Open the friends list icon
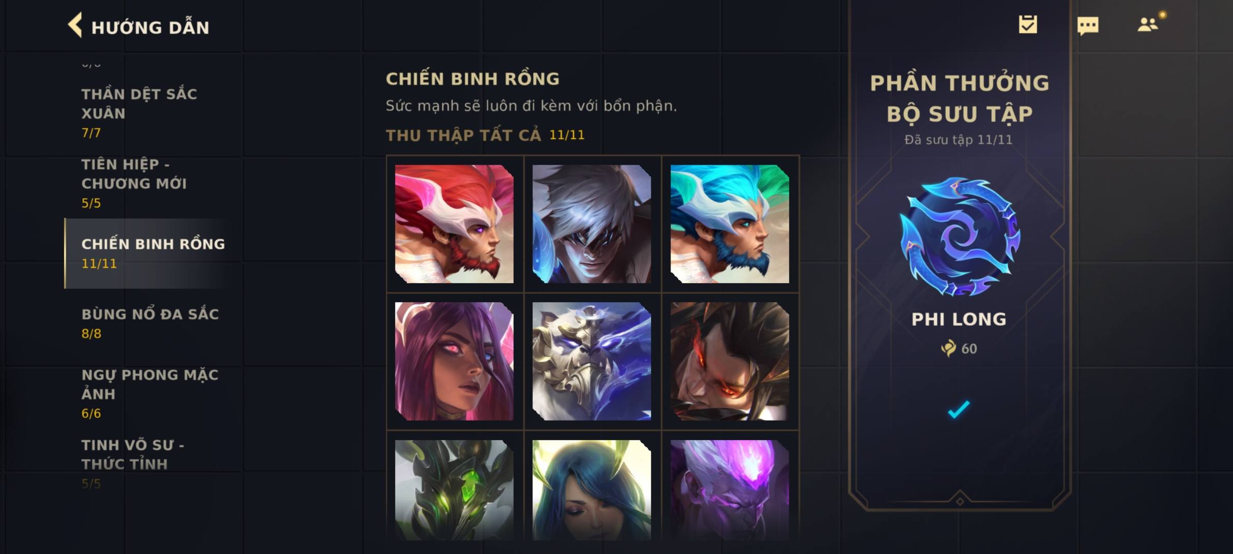The width and height of the screenshot is (1233, 554). [1148, 24]
